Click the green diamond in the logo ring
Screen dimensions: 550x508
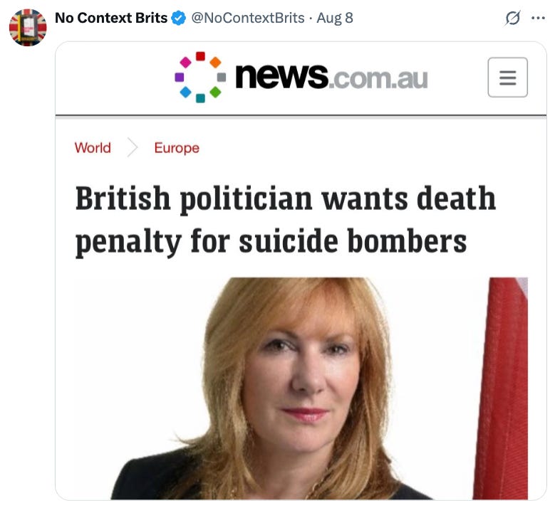pos(215,92)
